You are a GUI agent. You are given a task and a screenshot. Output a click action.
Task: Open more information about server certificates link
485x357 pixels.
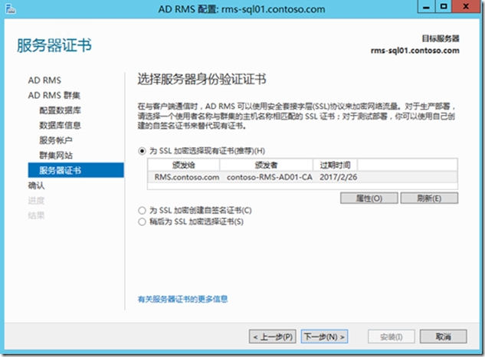(182, 299)
